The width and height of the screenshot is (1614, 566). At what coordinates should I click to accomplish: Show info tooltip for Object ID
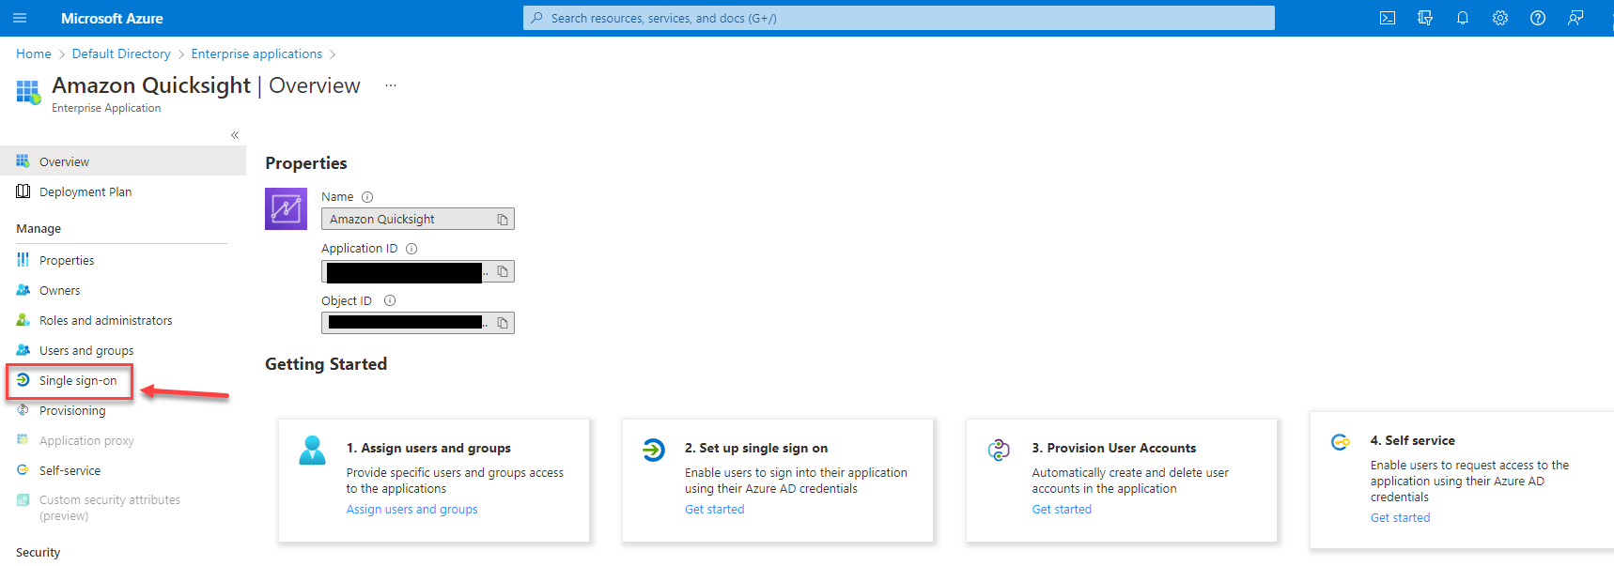click(390, 300)
